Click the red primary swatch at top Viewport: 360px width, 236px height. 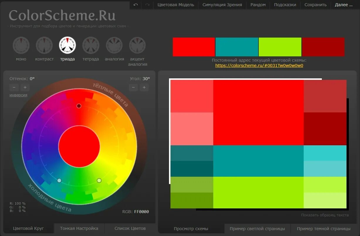click(x=194, y=47)
